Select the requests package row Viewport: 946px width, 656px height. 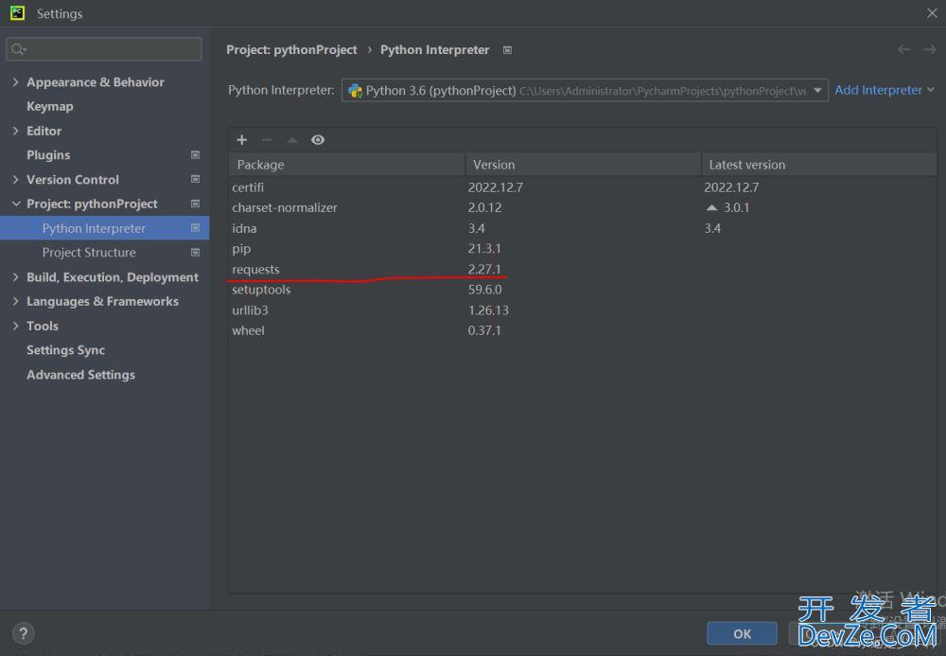tap(583, 269)
